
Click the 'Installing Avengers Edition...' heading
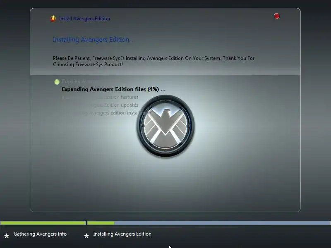click(93, 39)
